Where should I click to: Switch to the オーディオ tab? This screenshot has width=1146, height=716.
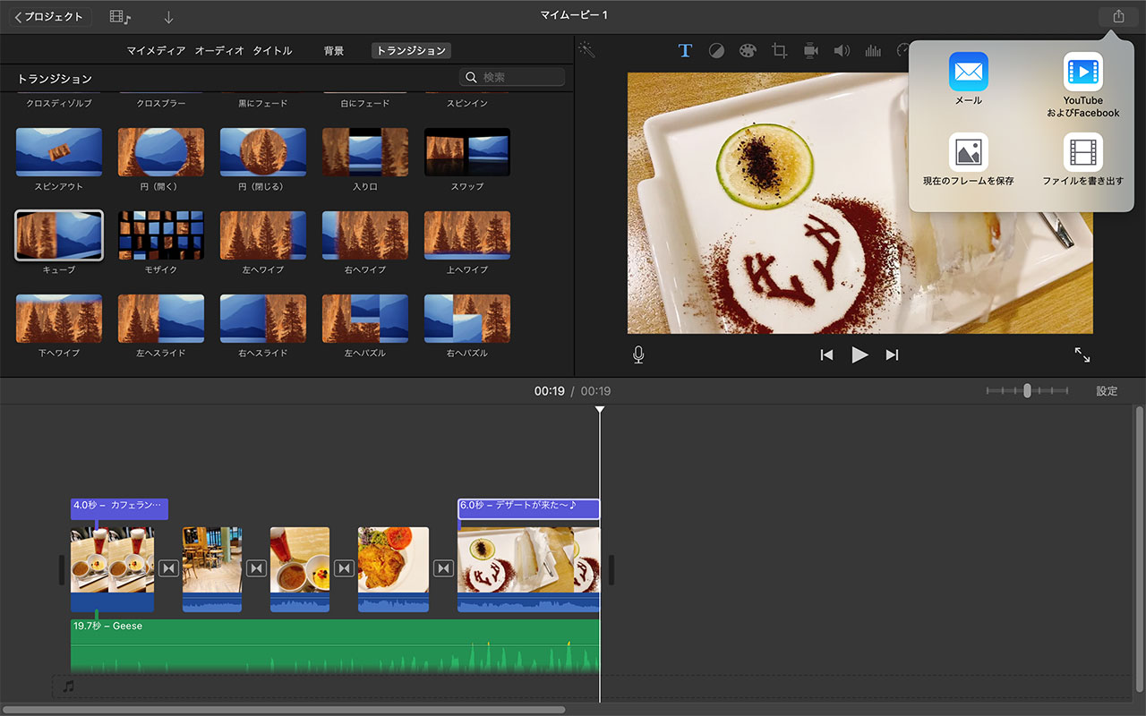219,51
